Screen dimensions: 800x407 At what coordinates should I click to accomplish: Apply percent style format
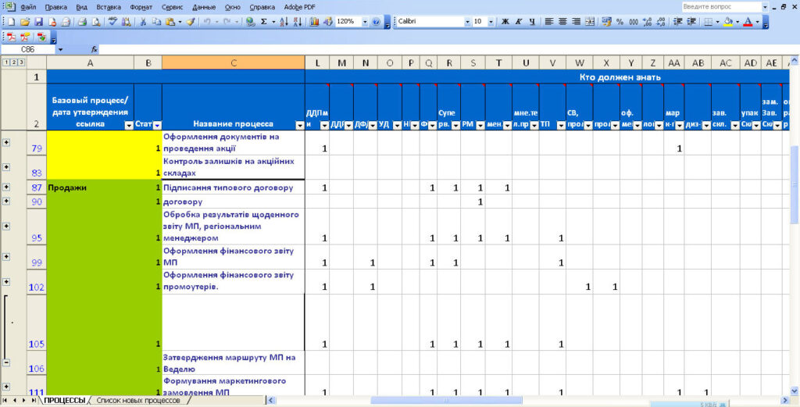click(x=620, y=22)
